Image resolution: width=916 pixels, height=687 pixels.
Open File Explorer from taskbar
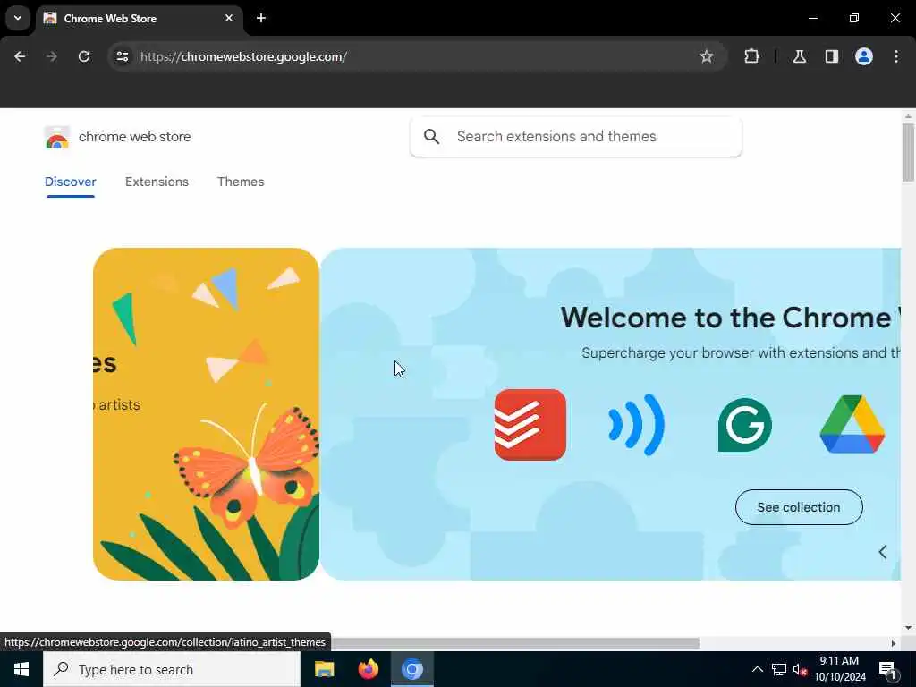pos(324,669)
